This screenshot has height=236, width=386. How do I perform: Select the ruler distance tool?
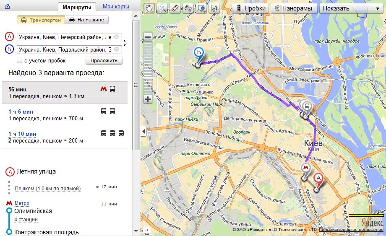tap(175, 8)
